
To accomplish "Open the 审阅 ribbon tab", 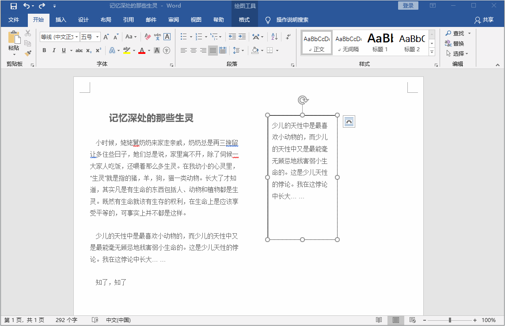I will 174,20.
